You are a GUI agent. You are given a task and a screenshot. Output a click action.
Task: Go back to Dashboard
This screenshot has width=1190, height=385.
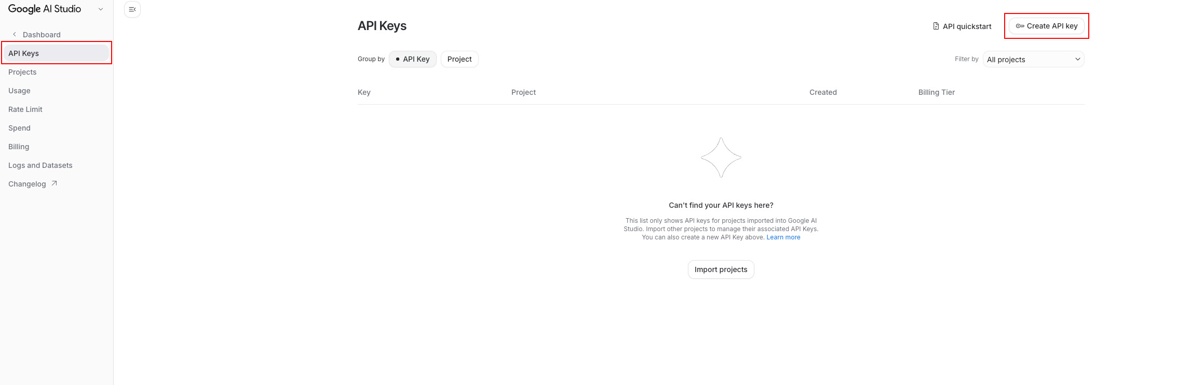coord(42,35)
